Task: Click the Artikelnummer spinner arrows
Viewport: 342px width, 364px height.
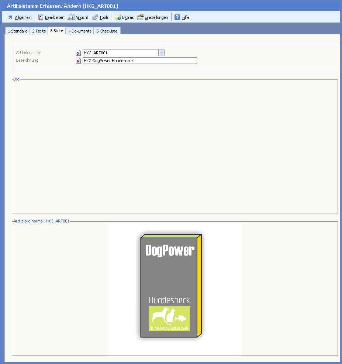Action: click(161, 53)
